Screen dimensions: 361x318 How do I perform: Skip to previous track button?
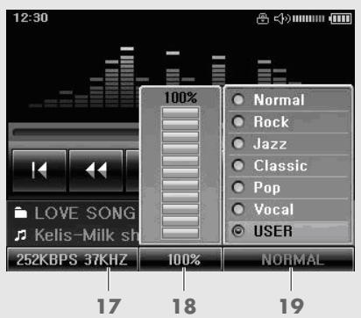[x=39, y=170]
